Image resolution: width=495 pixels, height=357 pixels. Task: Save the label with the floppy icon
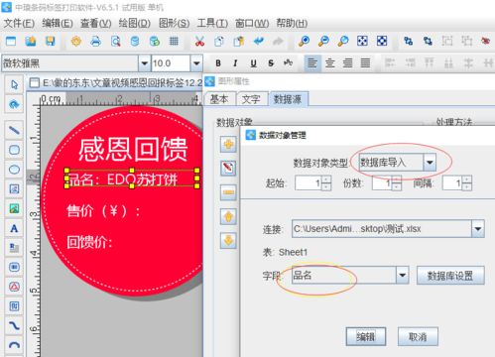pos(50,42)
